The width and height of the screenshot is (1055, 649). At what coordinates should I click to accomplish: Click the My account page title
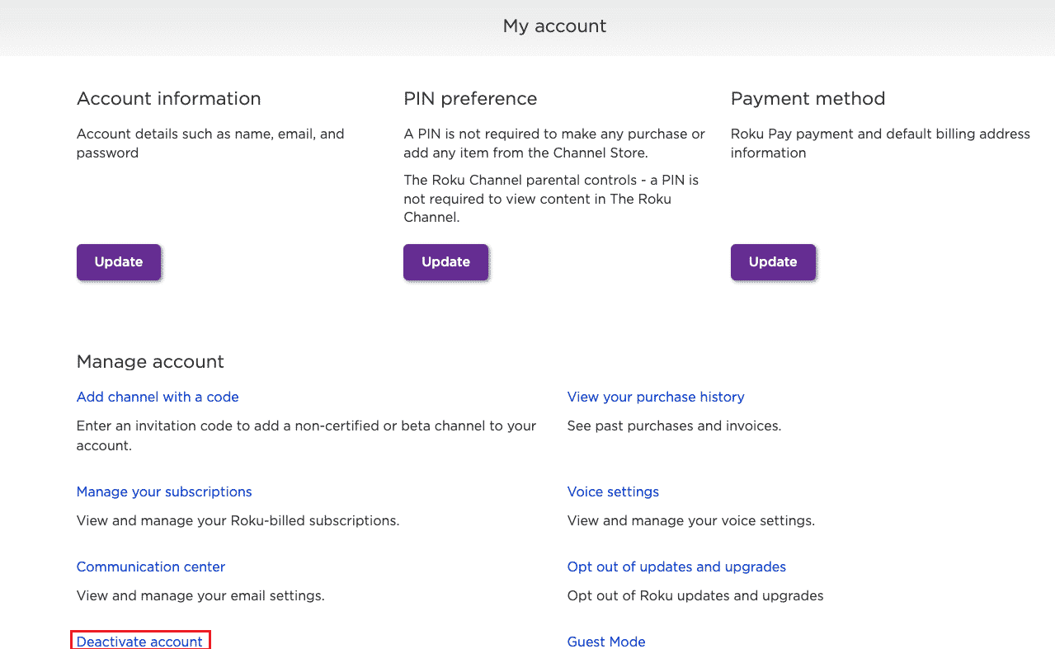pos(554,26)
